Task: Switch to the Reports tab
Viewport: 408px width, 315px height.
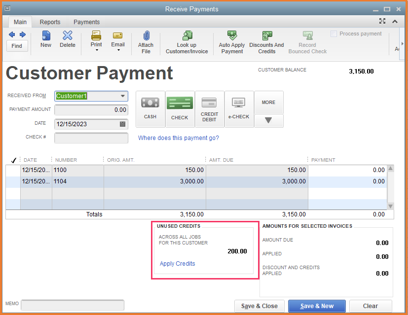Action: [x=50, y=22]
